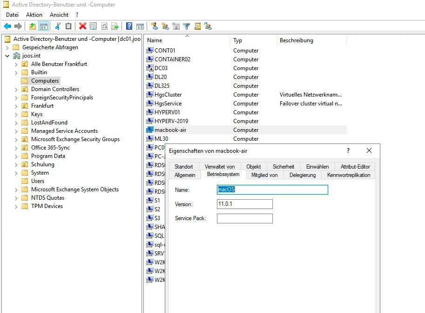Expand the System node

click(x=16, y=173)
